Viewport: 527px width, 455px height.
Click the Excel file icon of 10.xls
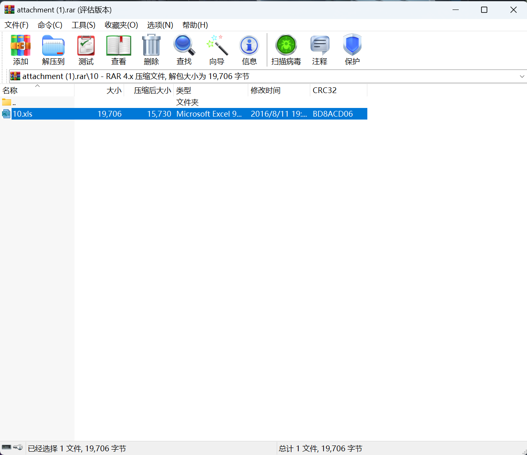click(6, 114)
